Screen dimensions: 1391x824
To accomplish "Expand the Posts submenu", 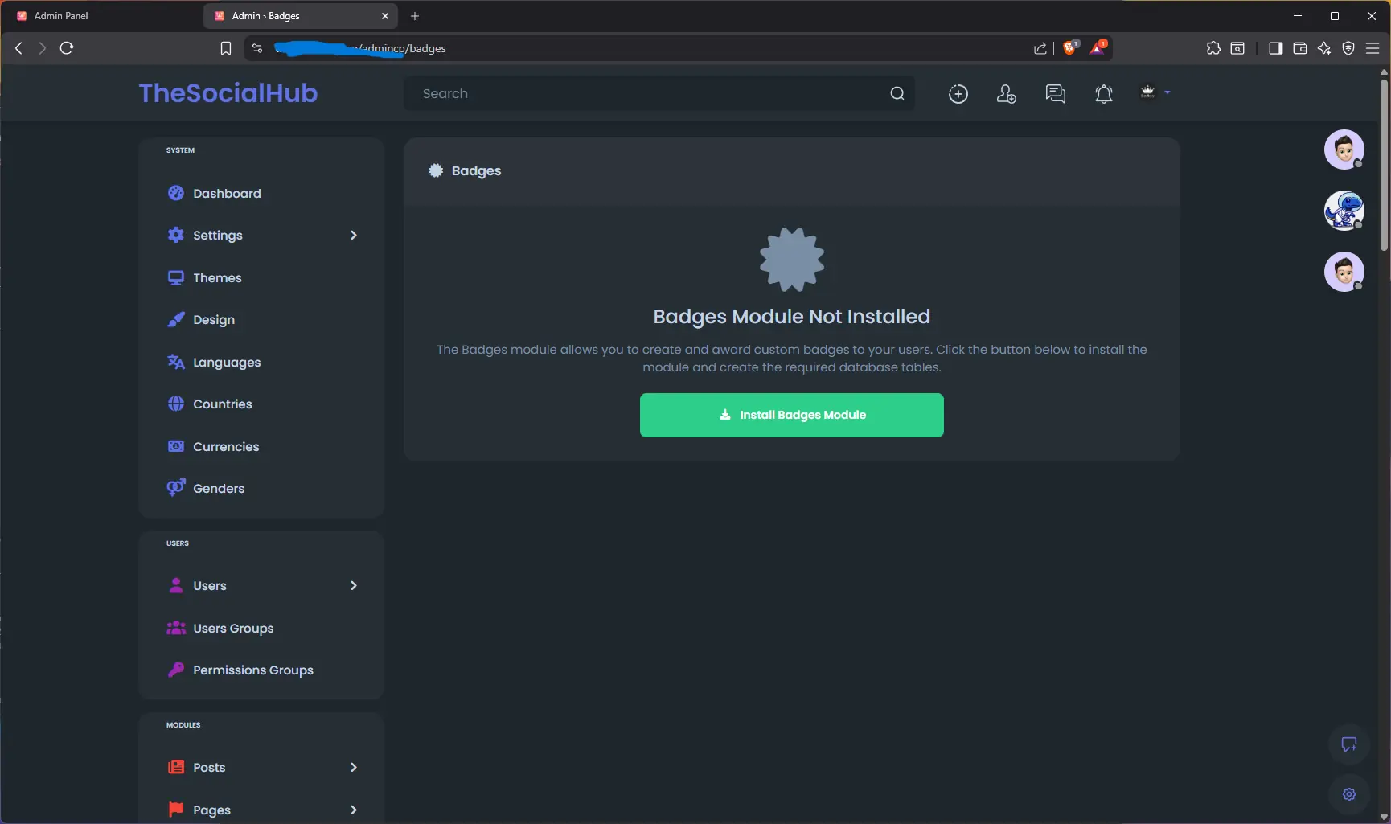I will click(x=353, y=768).
